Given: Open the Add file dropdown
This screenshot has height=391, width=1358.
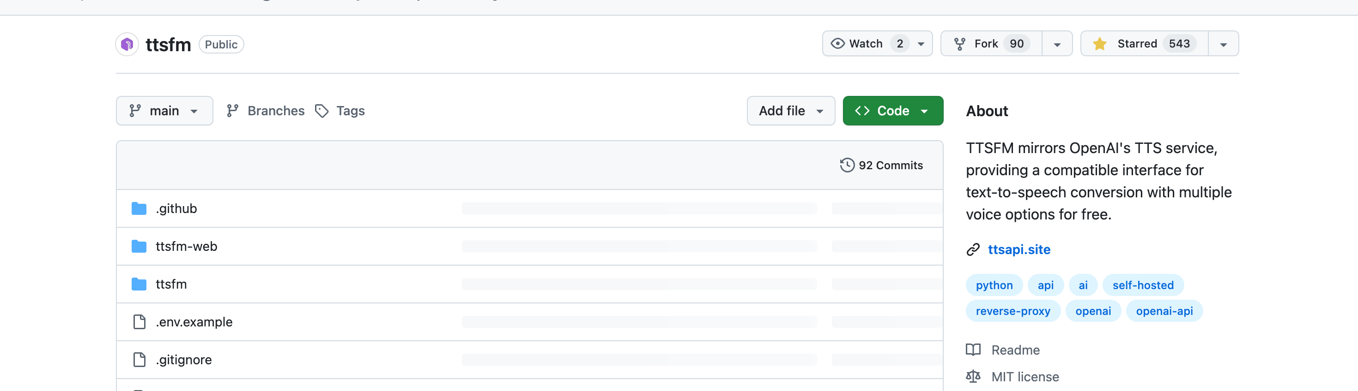Looking at the screenshot, I should click(790, 111).
